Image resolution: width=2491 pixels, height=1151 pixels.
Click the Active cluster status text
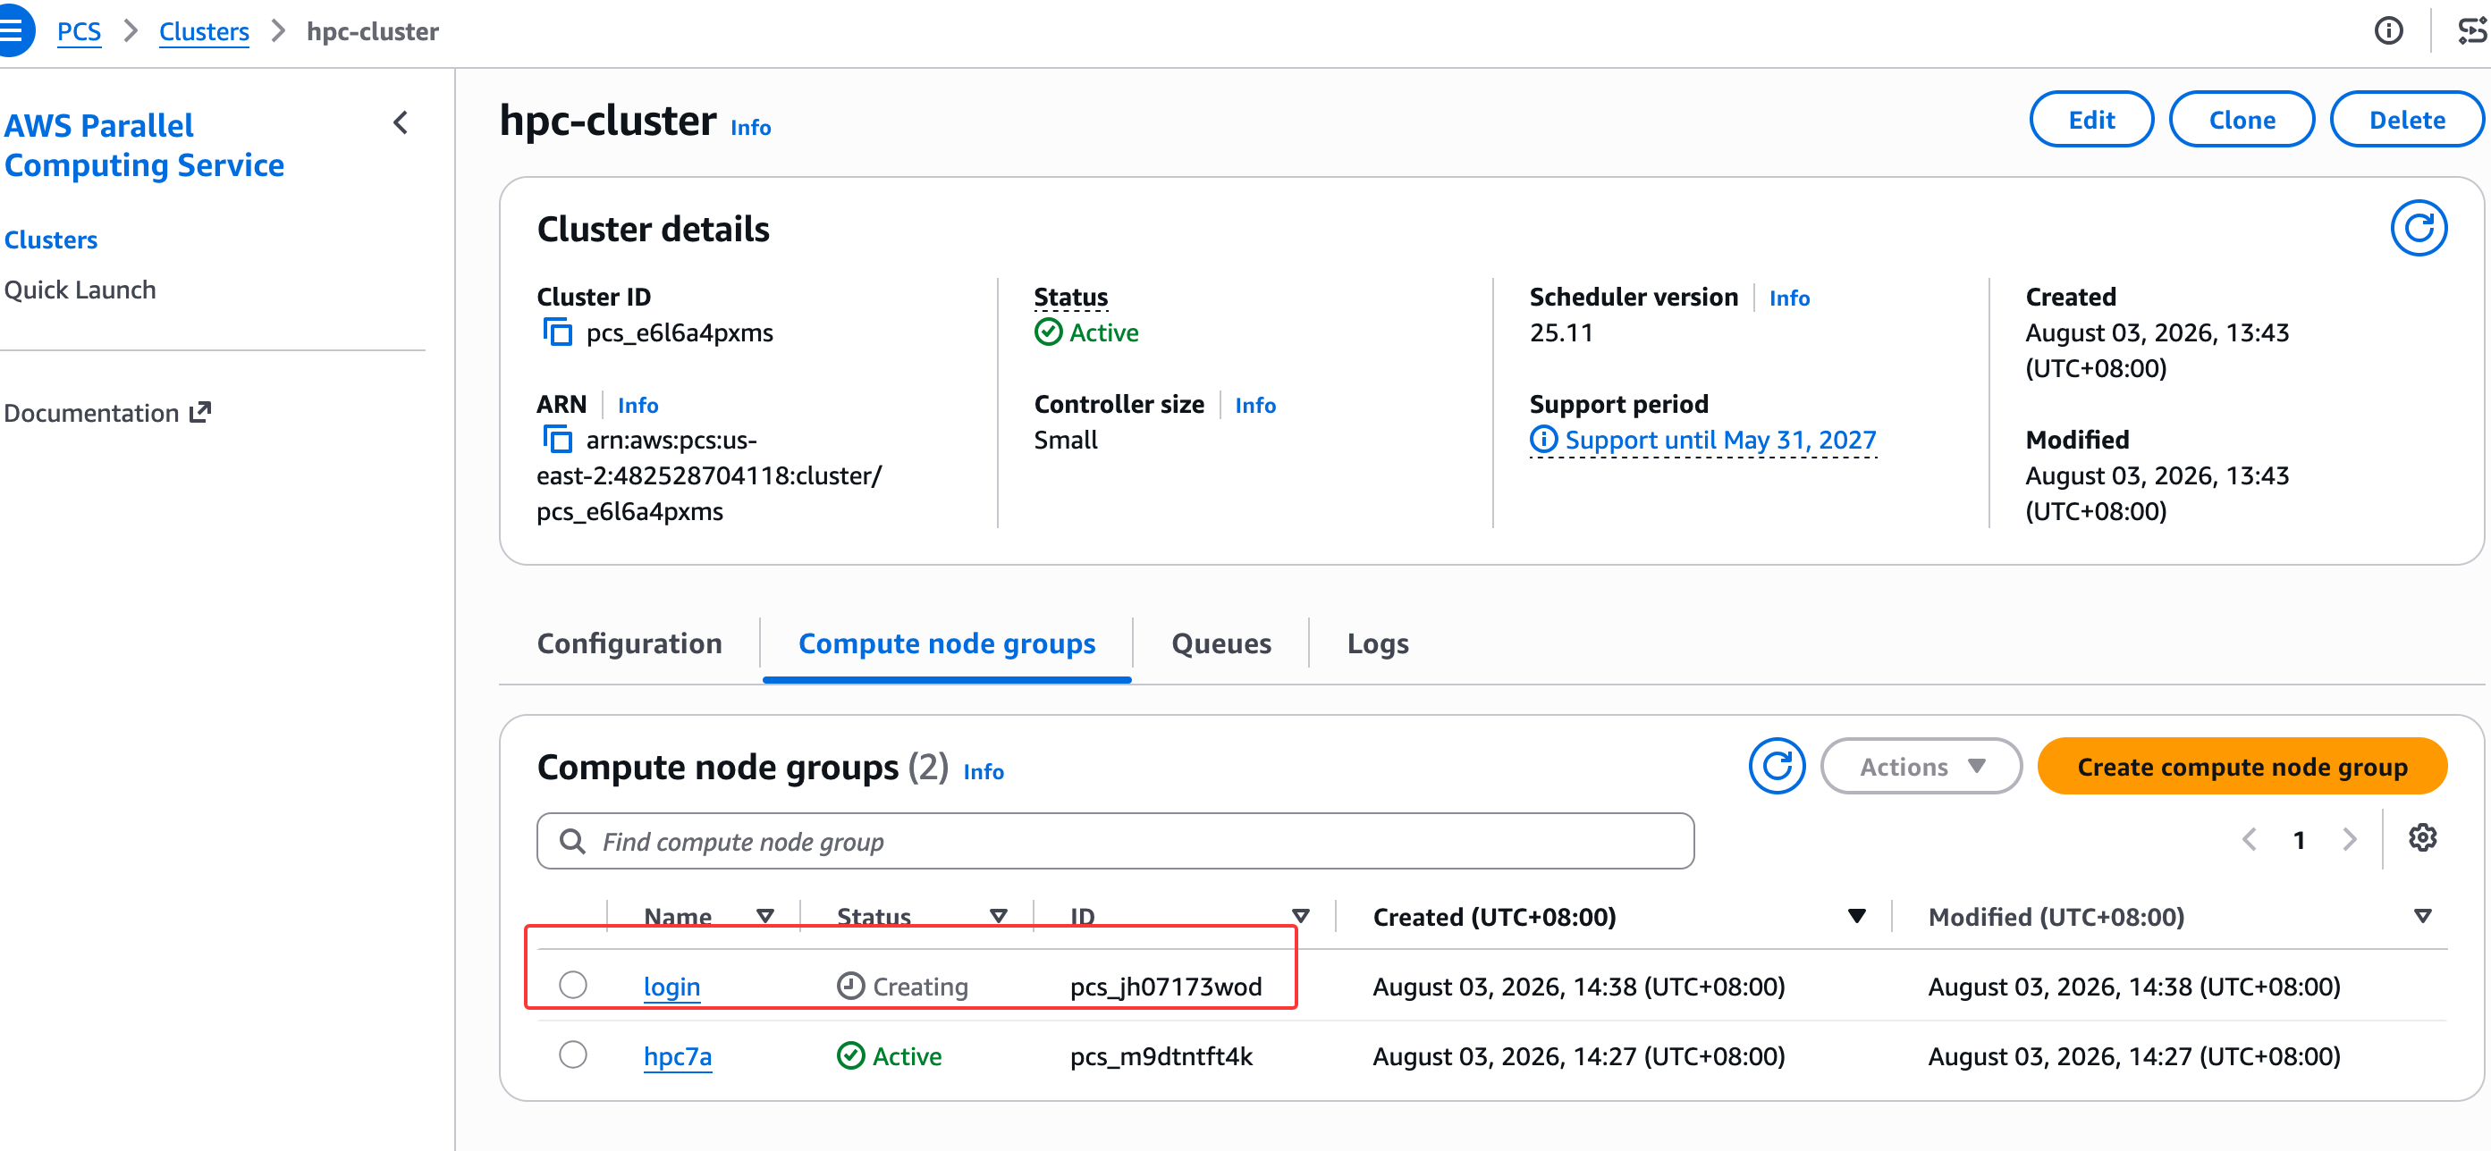coord(1103,332)
